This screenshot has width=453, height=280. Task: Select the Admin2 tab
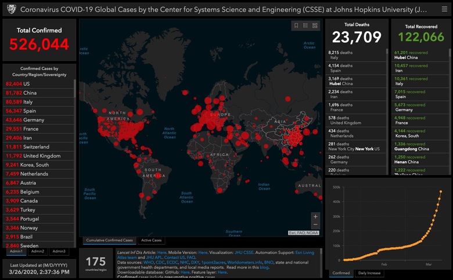[x=38, y=252]
